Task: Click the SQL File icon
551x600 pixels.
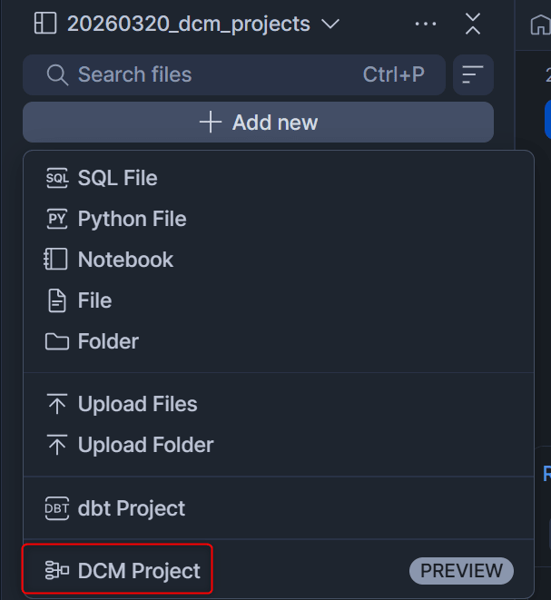Action: [56, 179]
